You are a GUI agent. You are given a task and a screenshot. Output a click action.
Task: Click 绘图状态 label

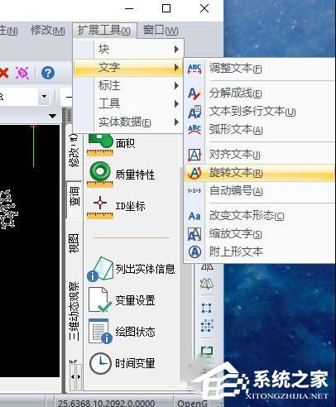[x=135, y=332]
